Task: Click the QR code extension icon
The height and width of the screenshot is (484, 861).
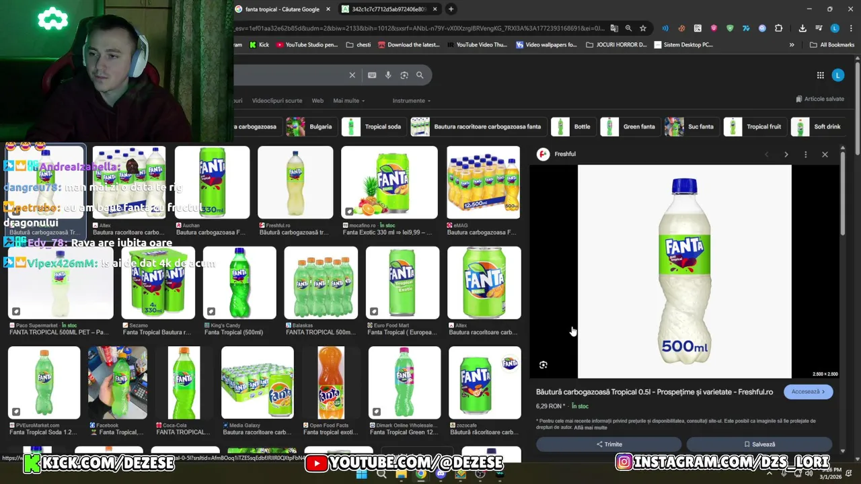Action: [x=698, y=28]
